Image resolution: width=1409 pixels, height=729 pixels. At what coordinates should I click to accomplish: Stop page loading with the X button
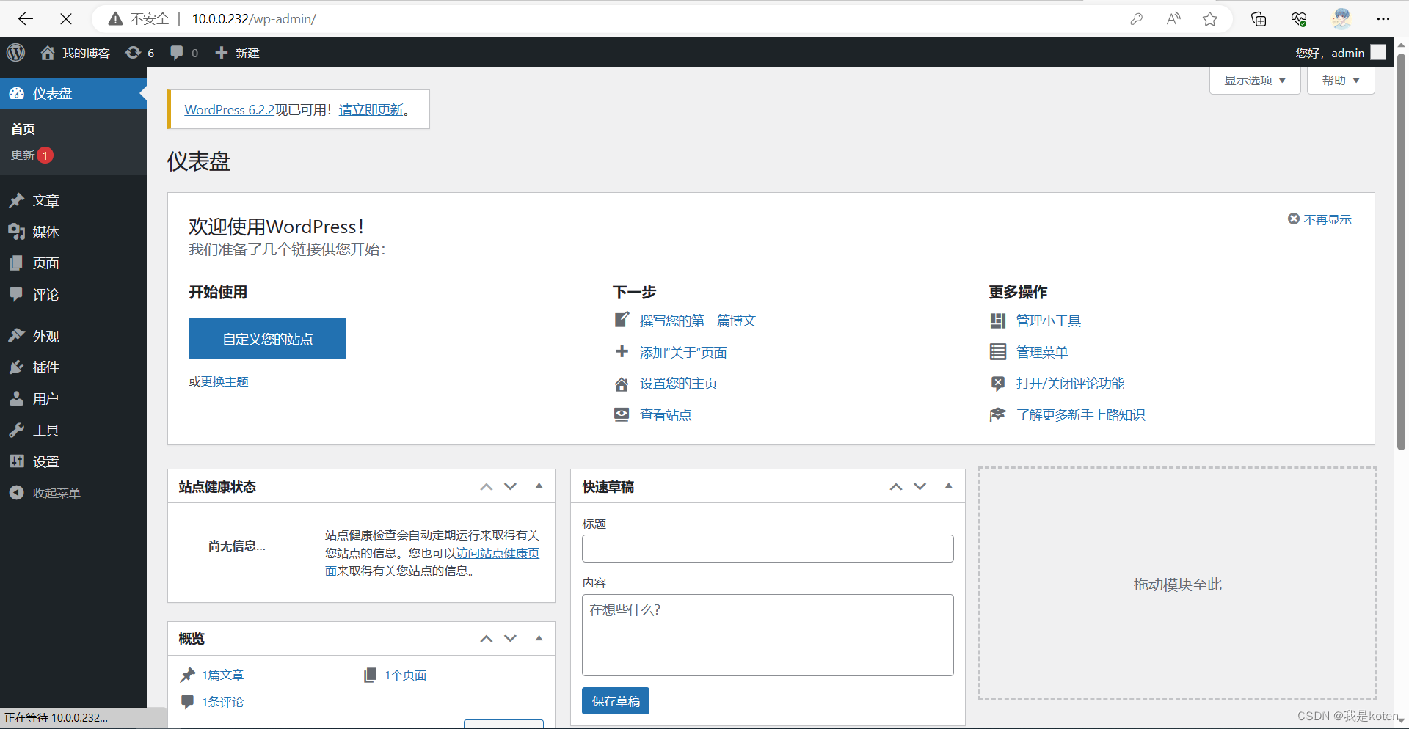pos(66,19)
